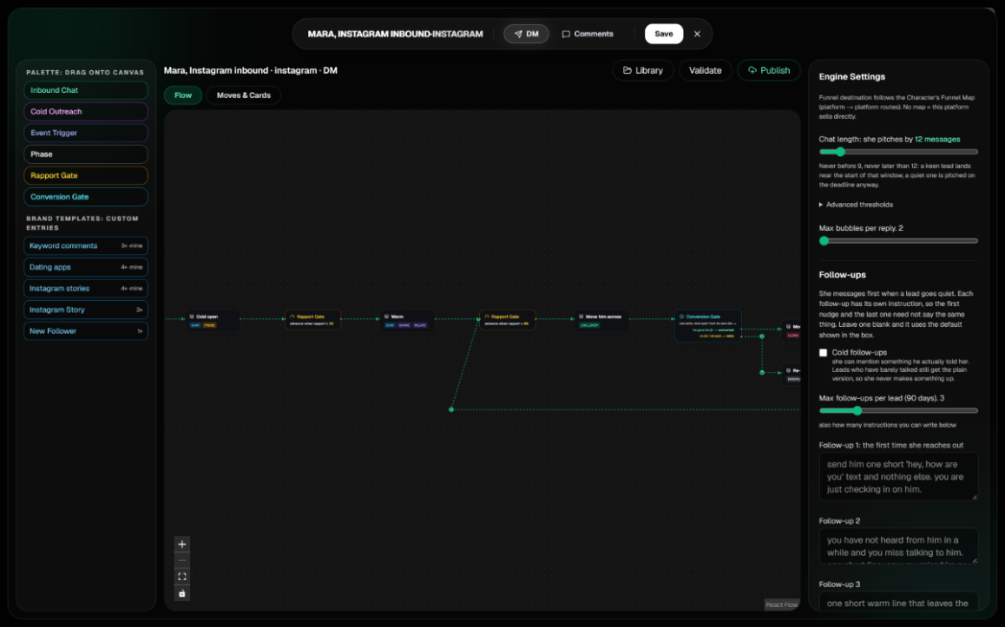Select the RELATE tag on the Warm node

[x=420, y=325]
